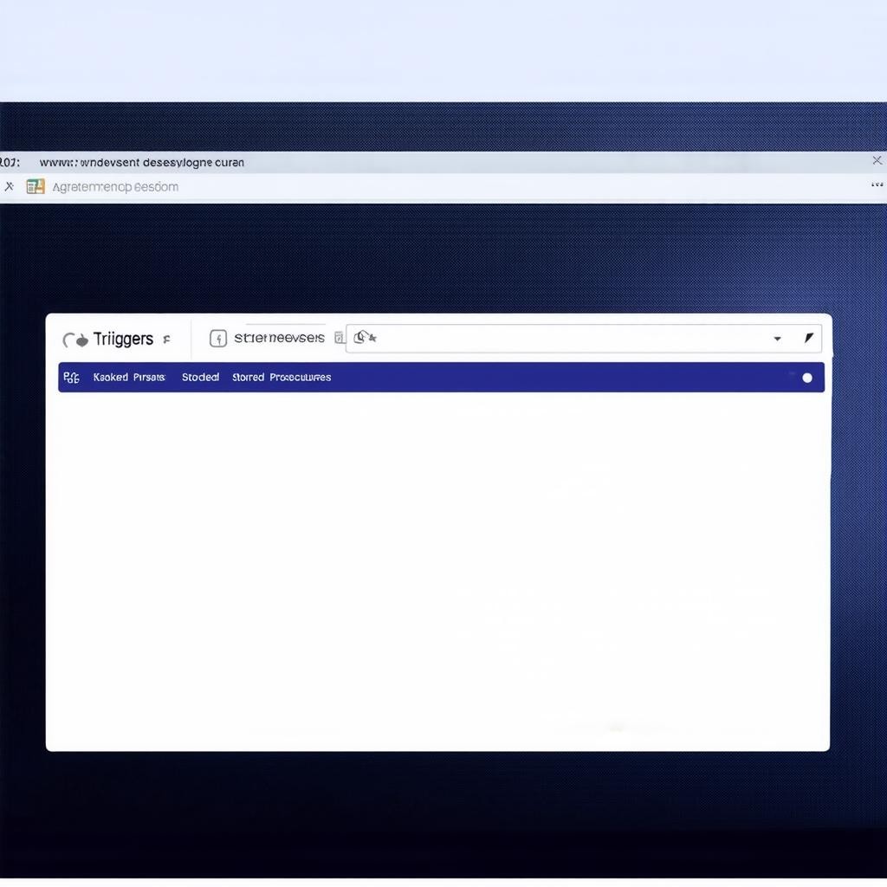Click the icon inside the search field
Viewport: 887px width, 887px height.
pyautogui.click(x=365, y=338)
